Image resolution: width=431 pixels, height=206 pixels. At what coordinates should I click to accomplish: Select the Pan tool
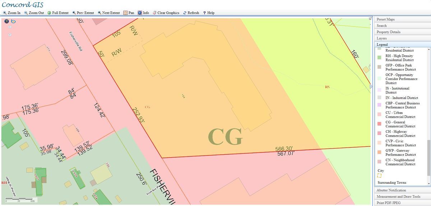[129, 13]
